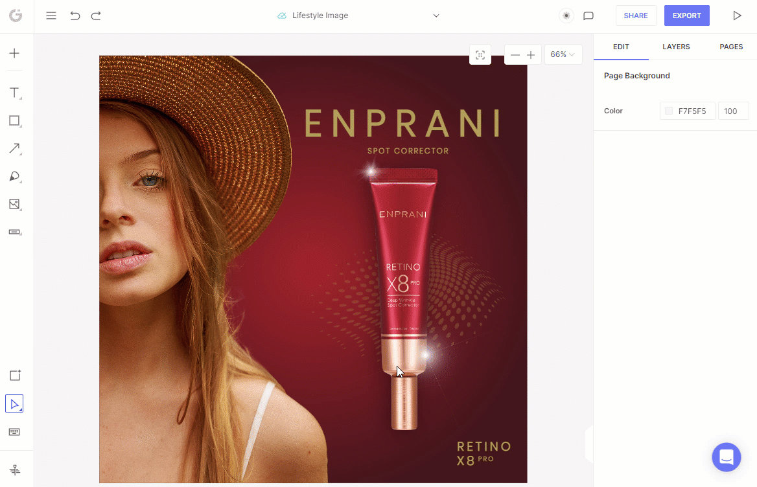Select the ENPRANI headline text
This screenshot has width=757, height=487.
coord(402,124)
